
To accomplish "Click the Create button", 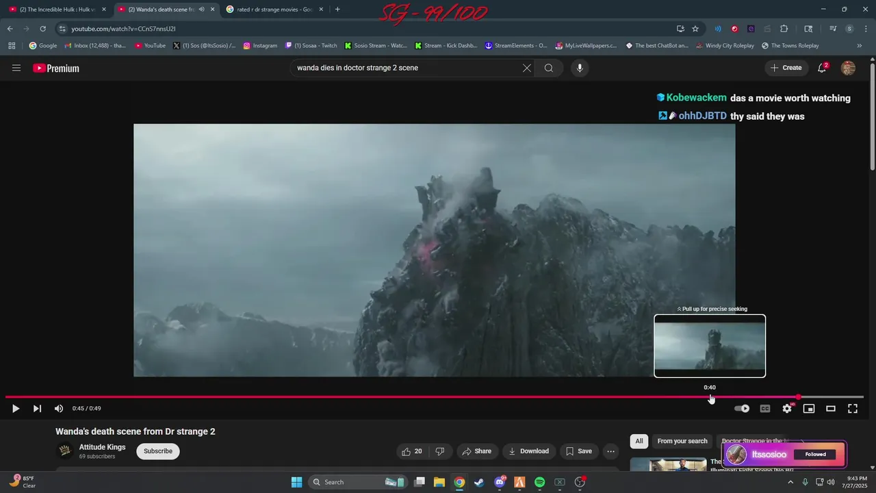I will [x=786, y=68].
